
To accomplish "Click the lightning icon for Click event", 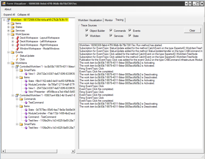I will coord(17,59).
